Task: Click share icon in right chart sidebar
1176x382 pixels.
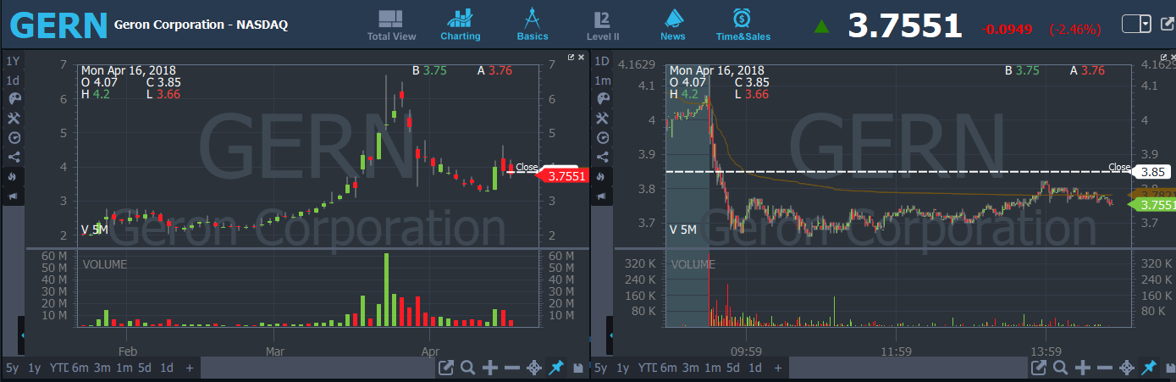Action: coord(602,157)
